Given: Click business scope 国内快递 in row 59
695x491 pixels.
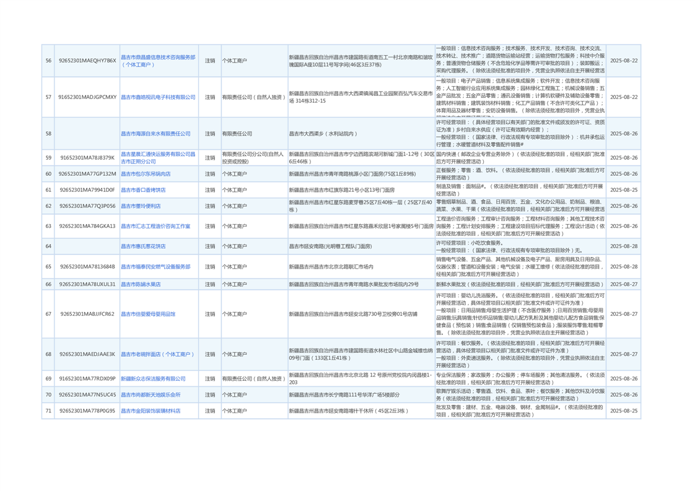Looking at the screenshot, I should click(520, 158).
